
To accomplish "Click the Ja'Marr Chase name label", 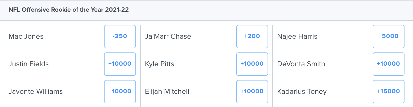I will (168, 36).
